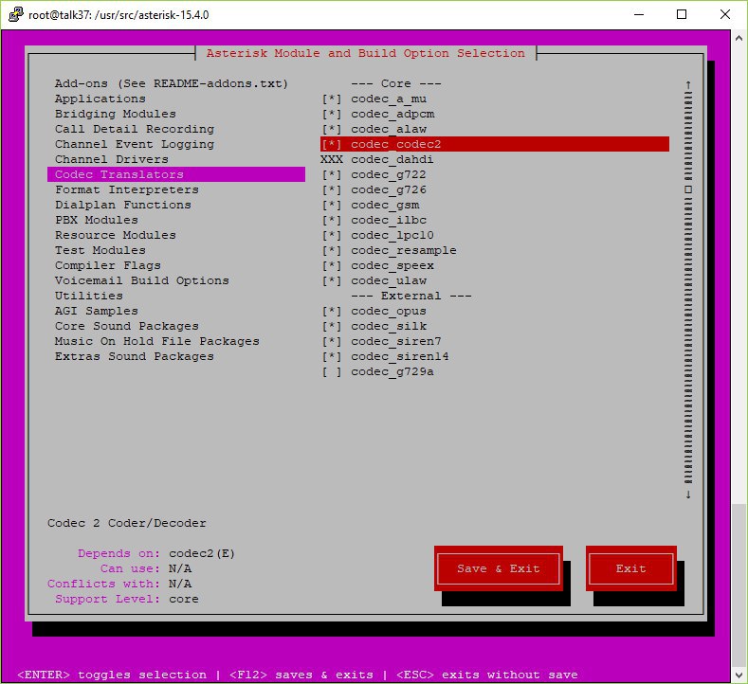Viewport: 748px width, 684px height.
Task: Click the '--- External ---' section header
Action: point(411,296)
